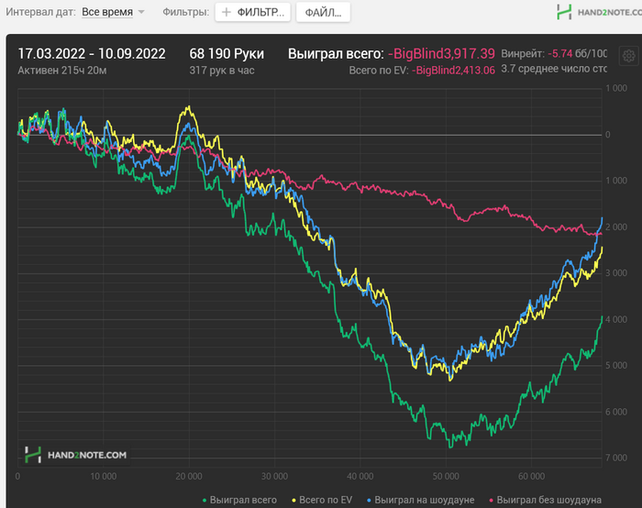Viewport: 642px width, 508px height.
Task: Click the winrate value '-5.74'
Action: click(559, 53)
